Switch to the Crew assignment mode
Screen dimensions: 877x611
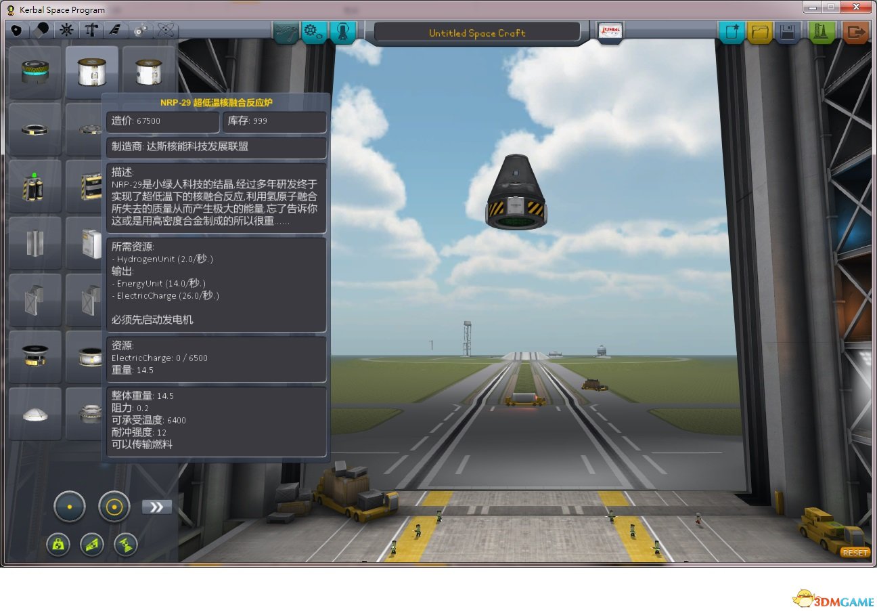coord(342,32)
